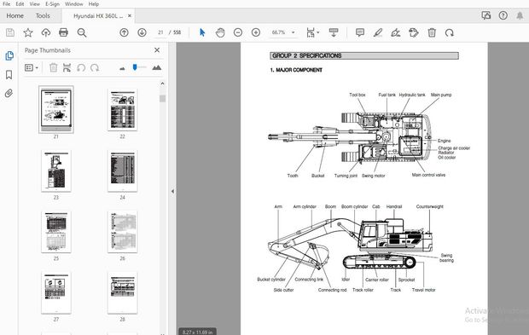
Task: Enlarge thumbnail size large mountain icon
Action: click(156, 67)
